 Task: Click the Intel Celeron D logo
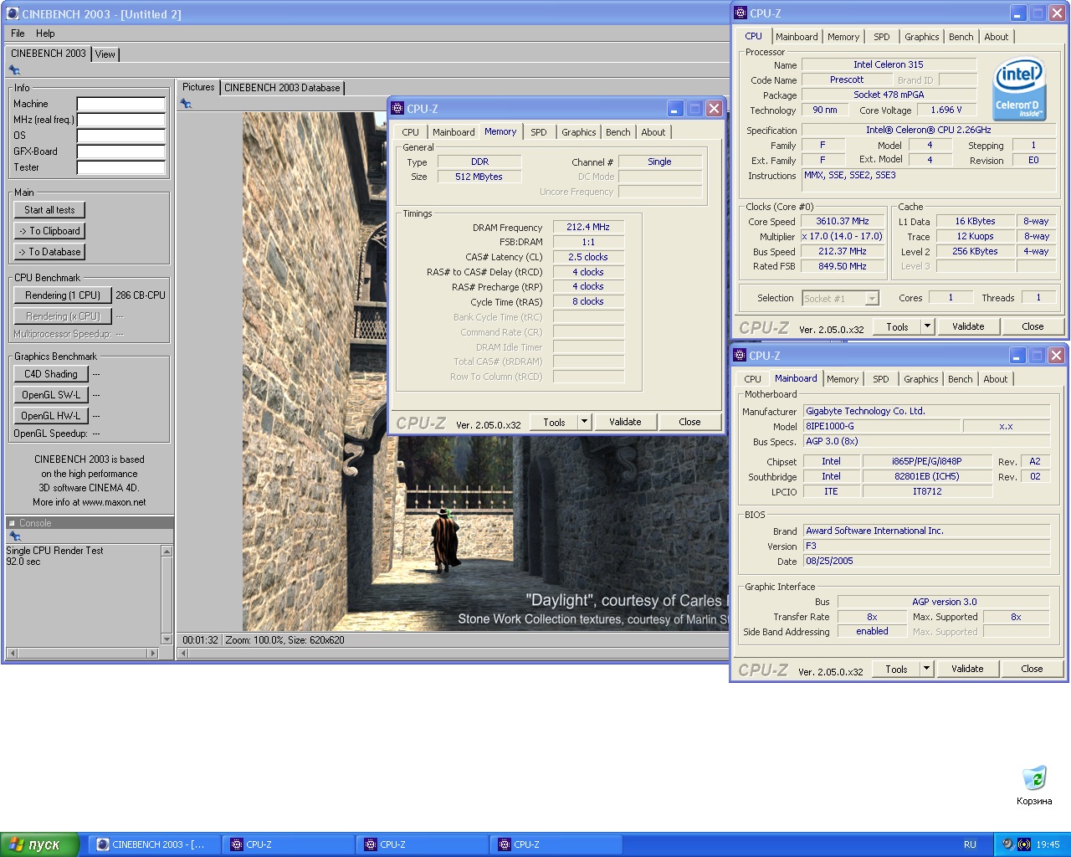1018,89
